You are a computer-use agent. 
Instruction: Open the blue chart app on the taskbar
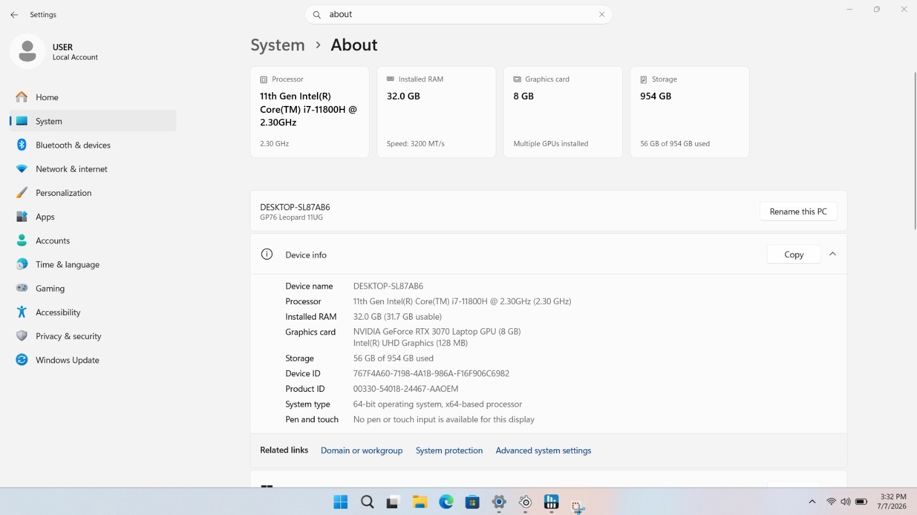[551, 502]
